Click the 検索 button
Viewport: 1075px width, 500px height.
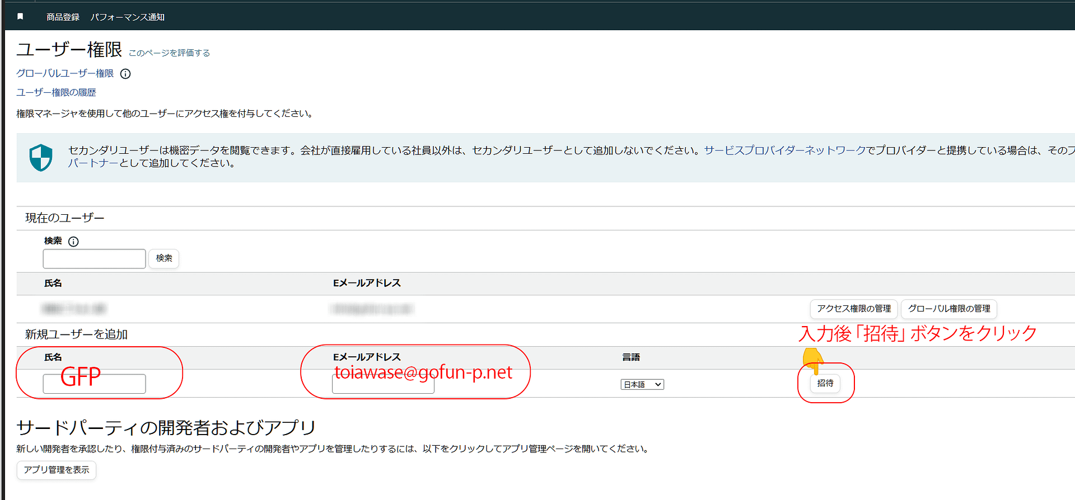pos(164,258)
